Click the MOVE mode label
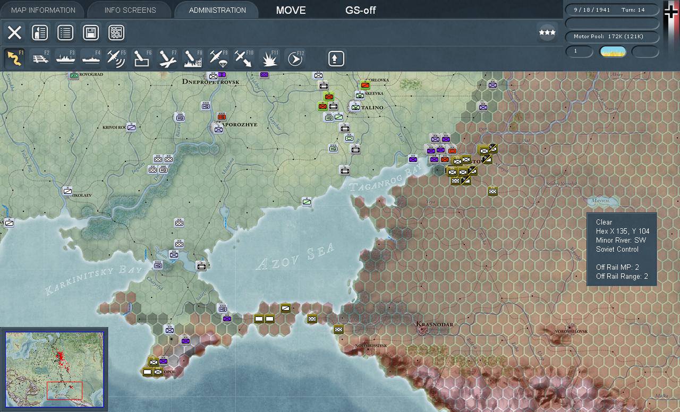The height and width of the screenshot is (412, 680). coord(291,10)
